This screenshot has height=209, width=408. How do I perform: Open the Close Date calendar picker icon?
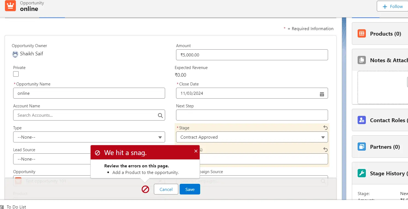[x=322, y=94]
